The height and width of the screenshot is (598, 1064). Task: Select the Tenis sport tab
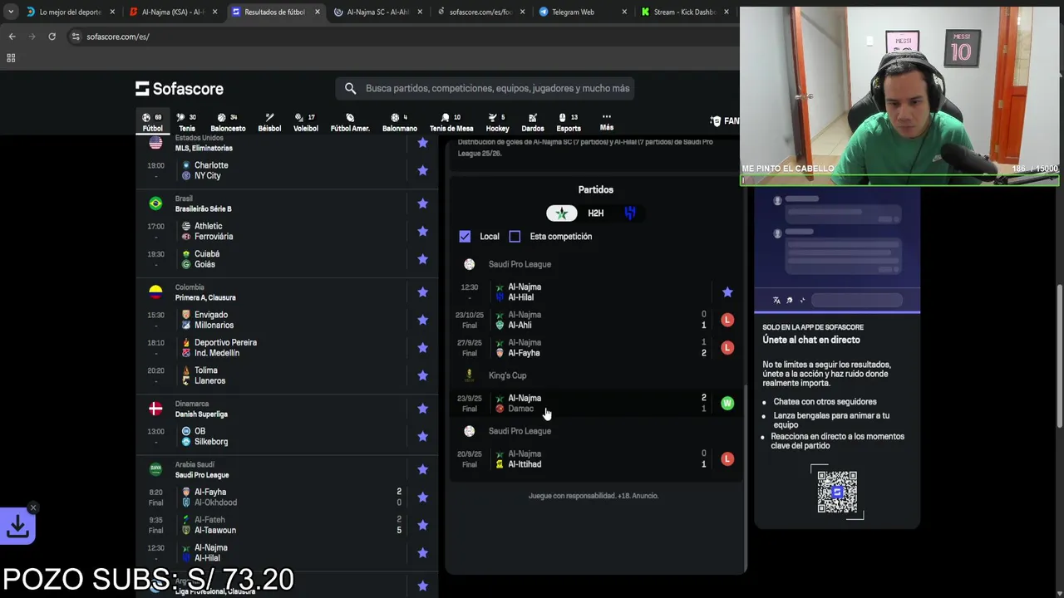[187, 122]
